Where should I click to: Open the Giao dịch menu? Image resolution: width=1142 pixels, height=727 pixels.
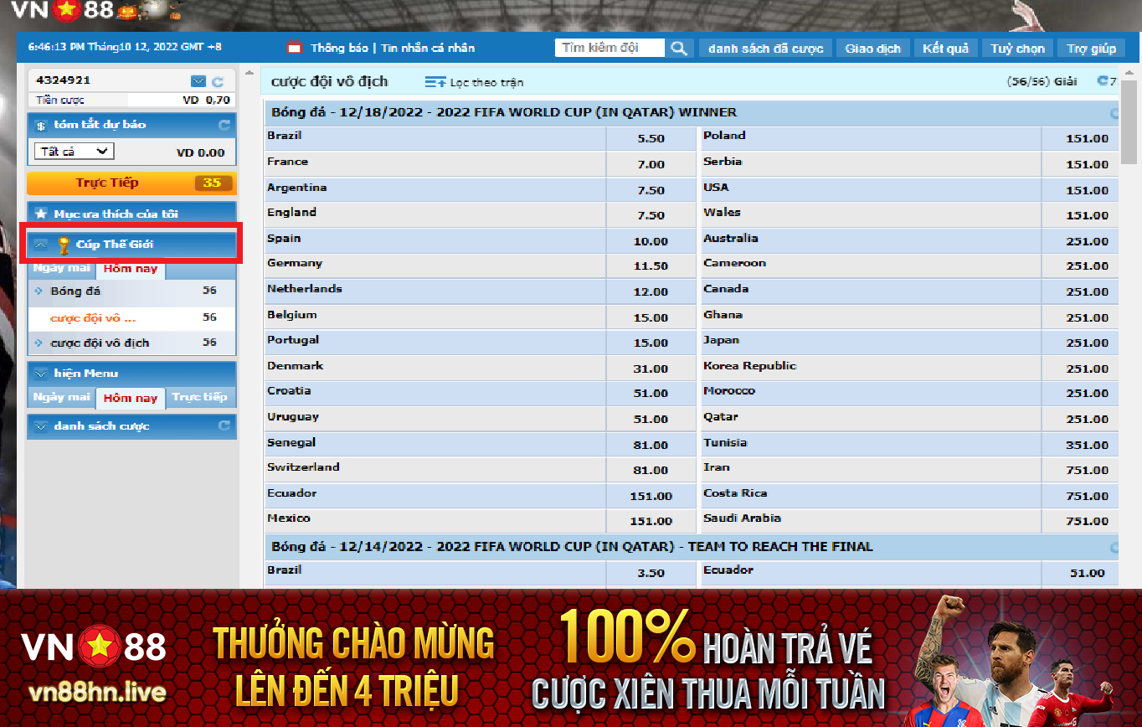click(x=873, y=49)
